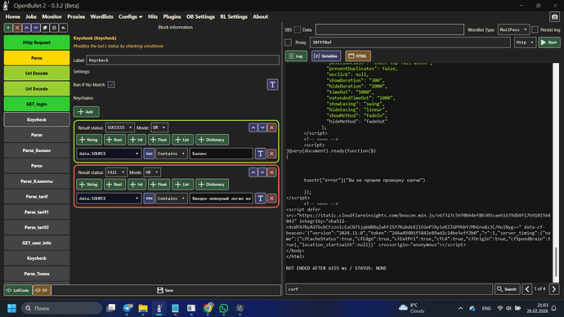Open the SUCCESS result status dropdown
The height and width of the screenshot is (317, 564).
click(120, 127)
